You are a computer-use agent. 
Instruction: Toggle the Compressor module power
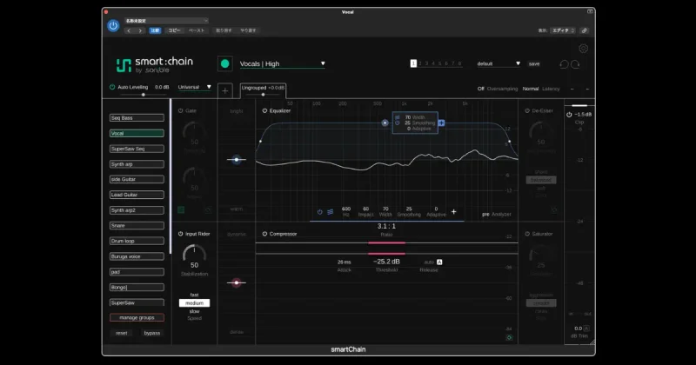264,234
